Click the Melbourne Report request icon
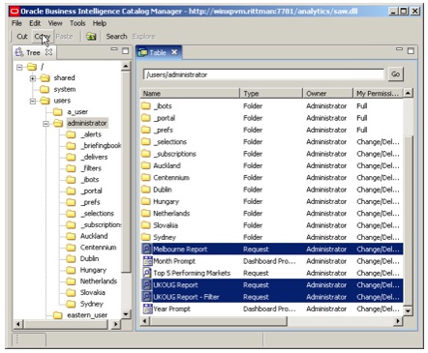 147,249
